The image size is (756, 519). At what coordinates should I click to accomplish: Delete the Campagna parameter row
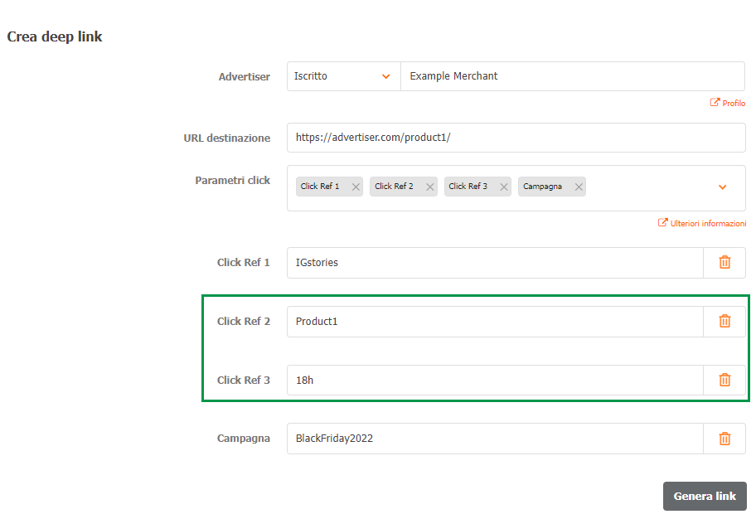coord(724,439)
